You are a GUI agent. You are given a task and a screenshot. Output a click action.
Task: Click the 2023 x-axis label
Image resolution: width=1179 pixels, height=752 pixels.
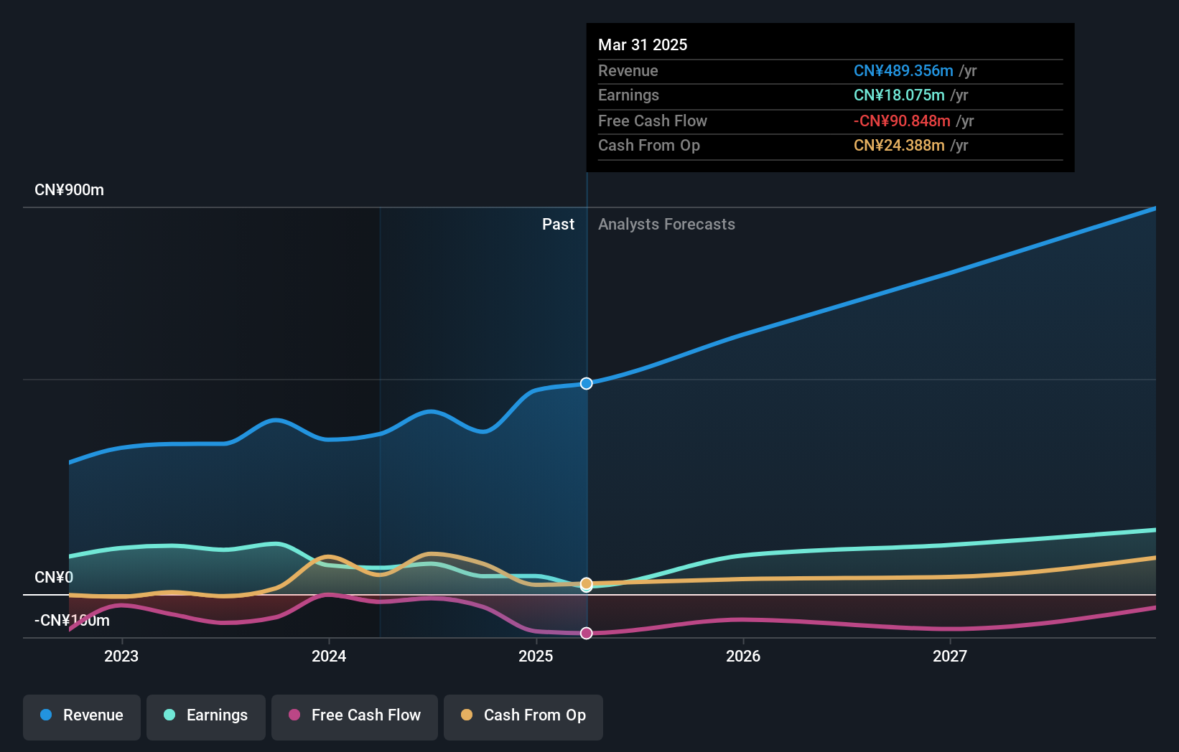(121, 656)
